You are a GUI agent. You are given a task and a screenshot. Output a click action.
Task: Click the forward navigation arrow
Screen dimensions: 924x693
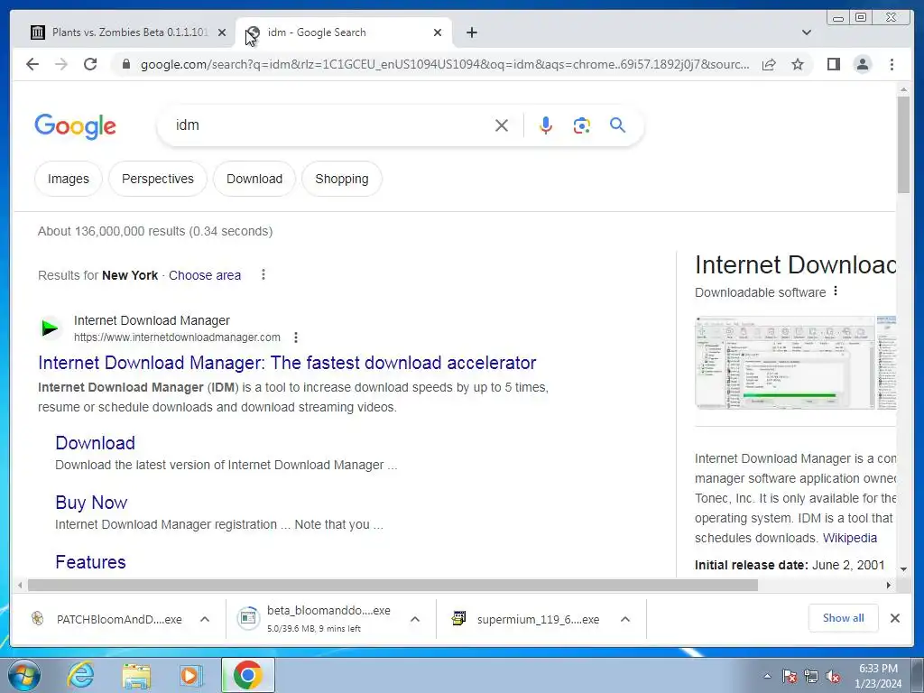[61, 64]
